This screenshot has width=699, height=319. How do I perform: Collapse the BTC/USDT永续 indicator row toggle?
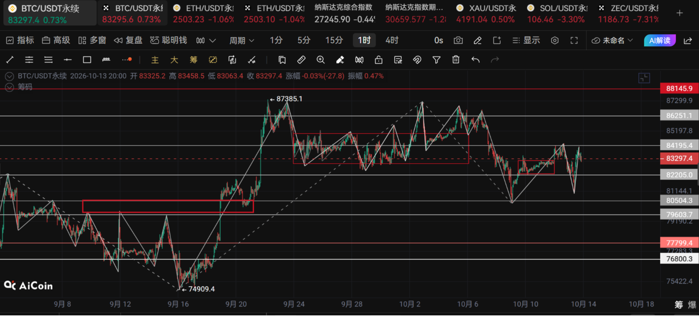coord(9,76)
